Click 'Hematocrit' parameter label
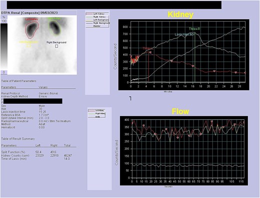Image resolution: width=260 pixels, height=198 pixels. (x=8, y=127)
